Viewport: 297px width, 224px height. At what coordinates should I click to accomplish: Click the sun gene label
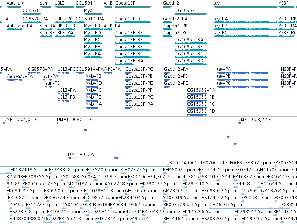[44, 3]
